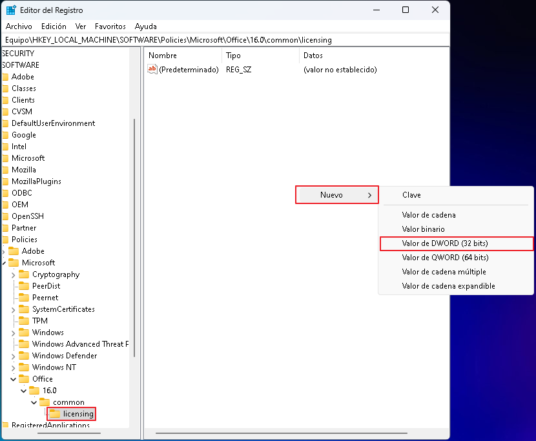Screen dimensions: 536x441
Task: Click the Windows folder icon under Microsoft
Action: [24, 333]
